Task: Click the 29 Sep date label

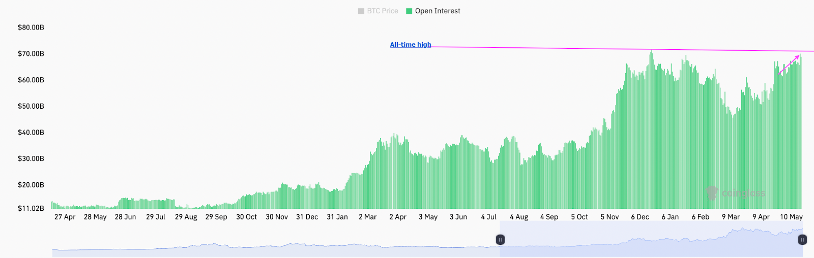Action: tap(216, 217)
